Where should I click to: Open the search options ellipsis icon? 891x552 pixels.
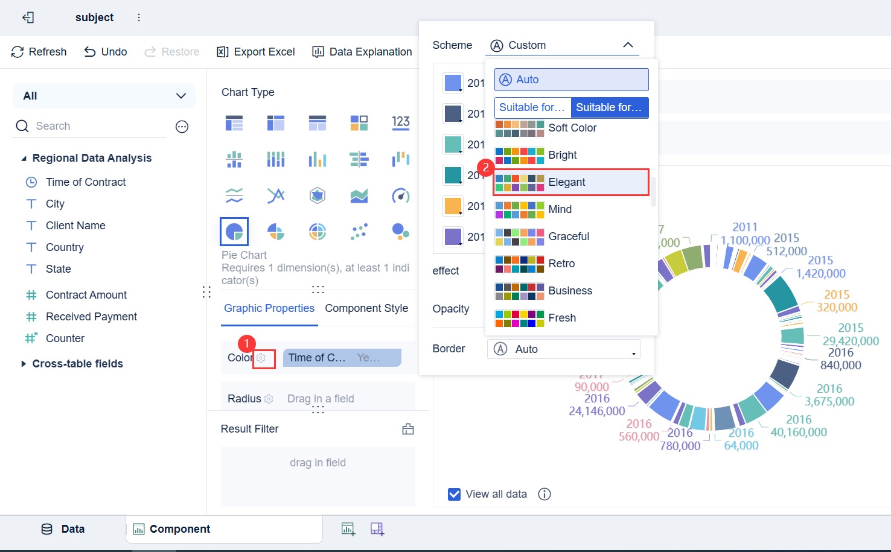(x=182, y=126)
